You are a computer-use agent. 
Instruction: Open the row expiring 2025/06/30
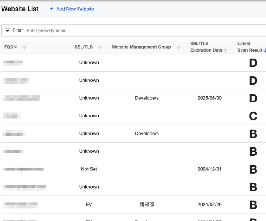coord(209,98)
